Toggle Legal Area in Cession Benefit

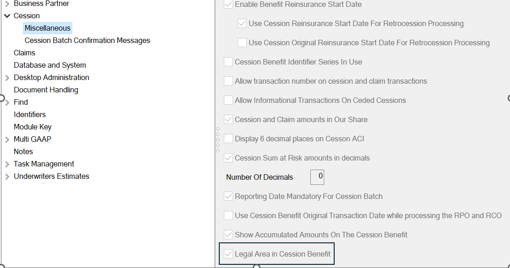[228, 254]
